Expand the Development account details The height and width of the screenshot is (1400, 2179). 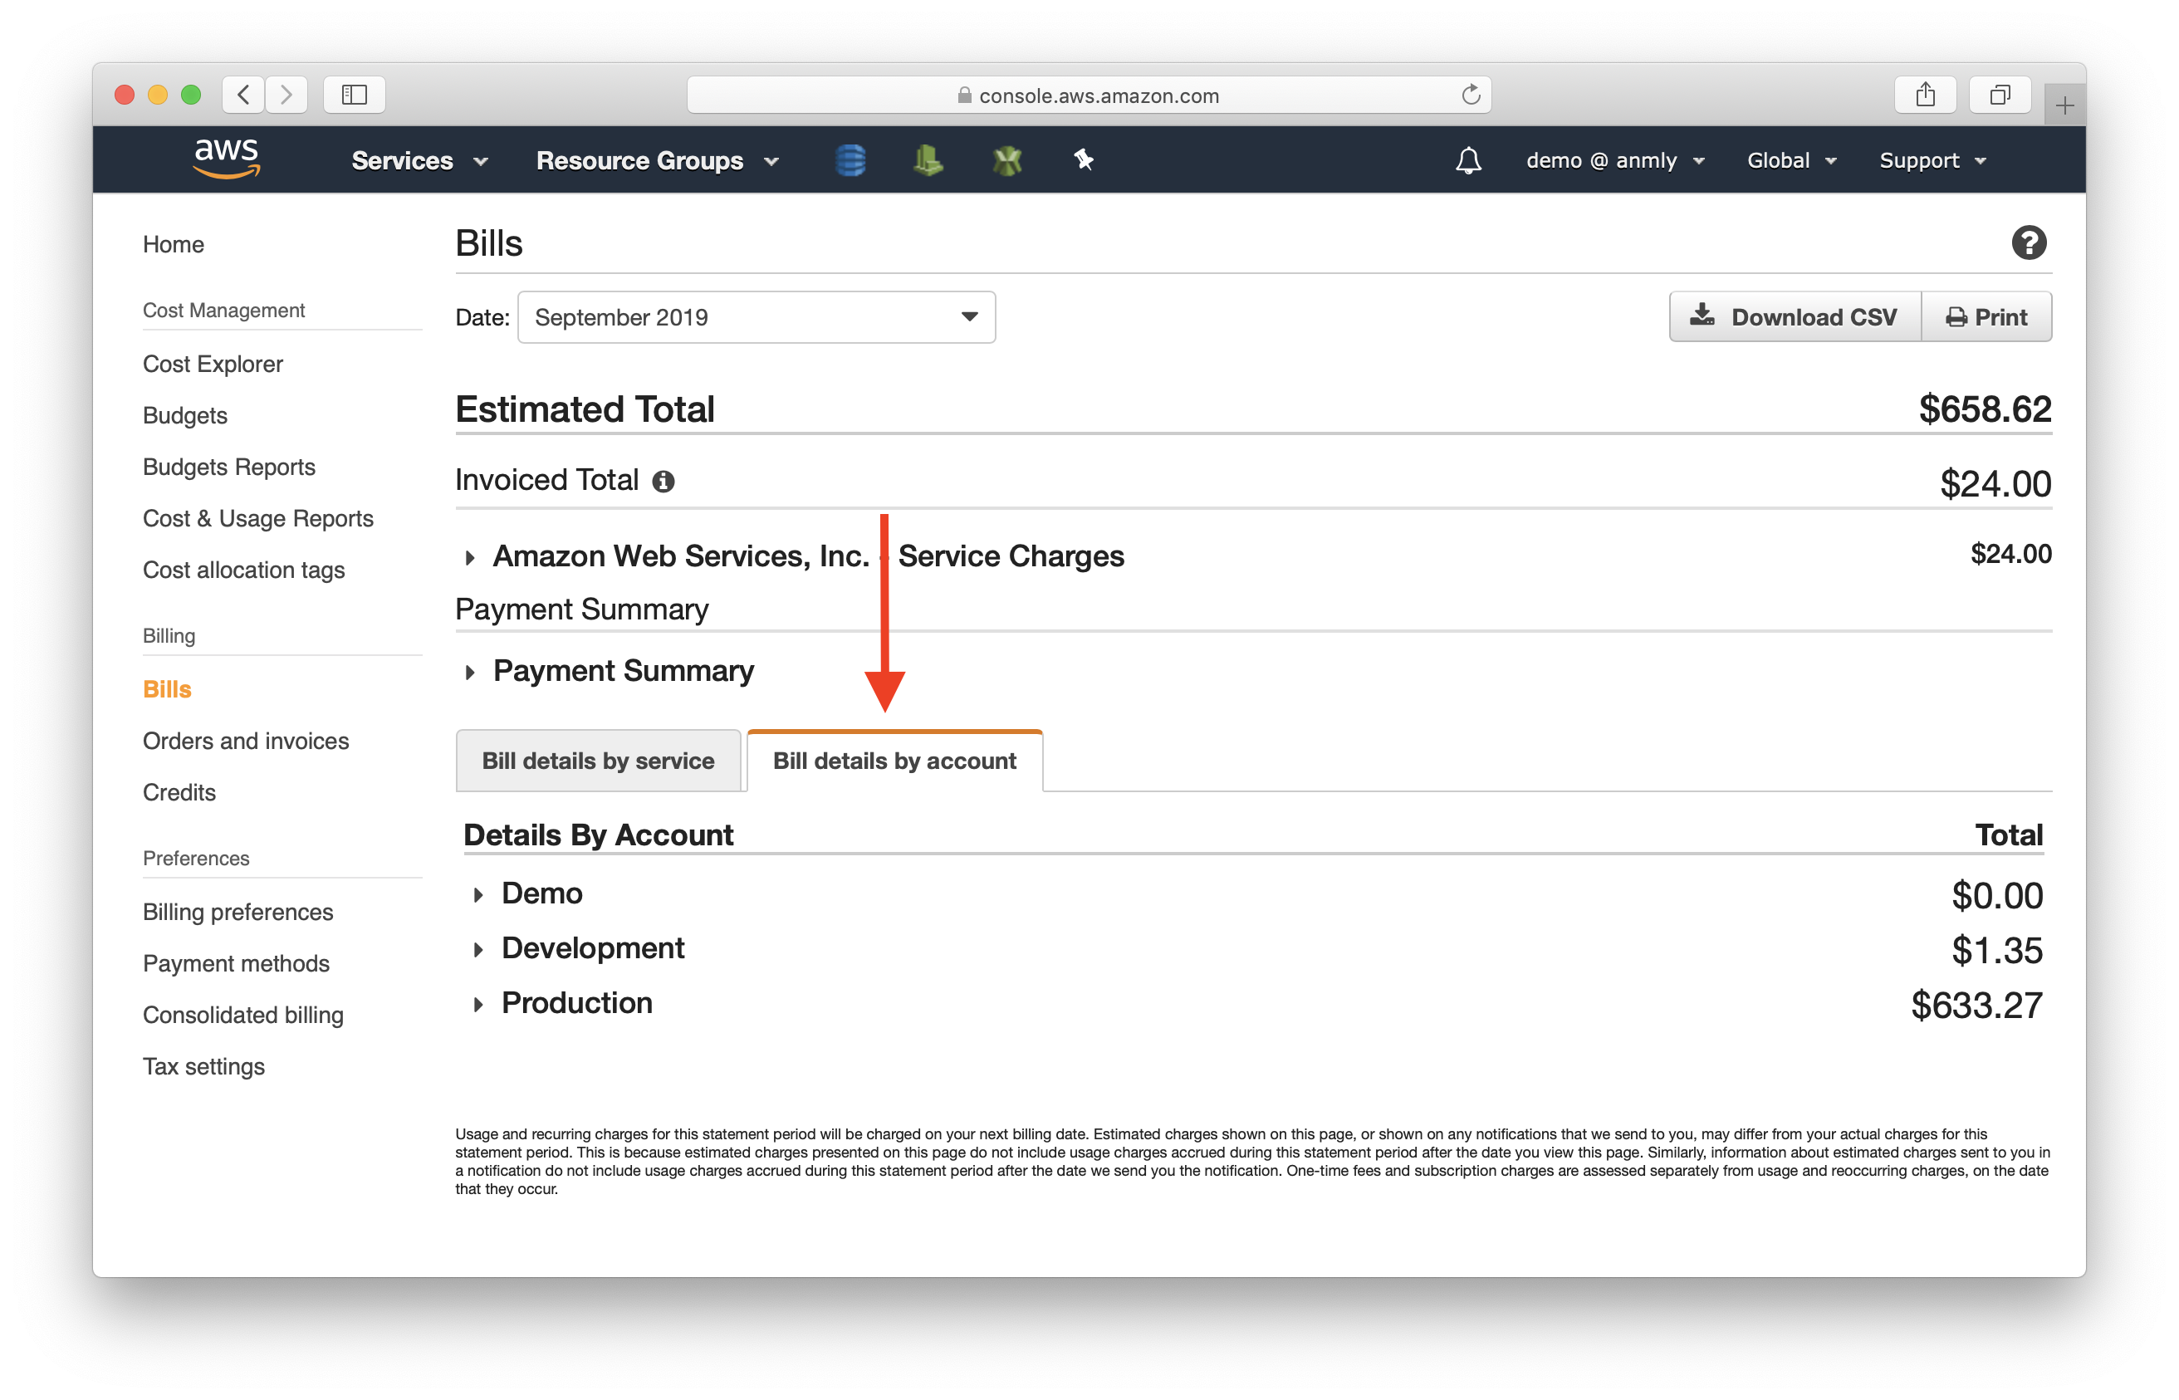pos(473,949)
